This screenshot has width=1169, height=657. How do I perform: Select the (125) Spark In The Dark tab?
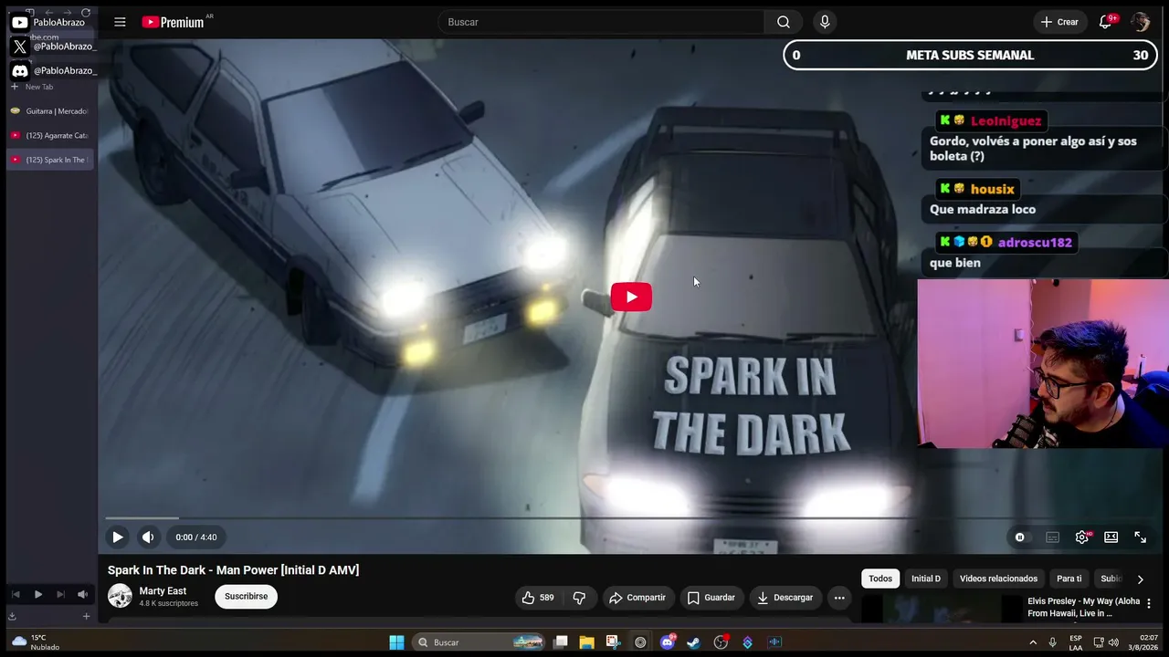(50, 160)
